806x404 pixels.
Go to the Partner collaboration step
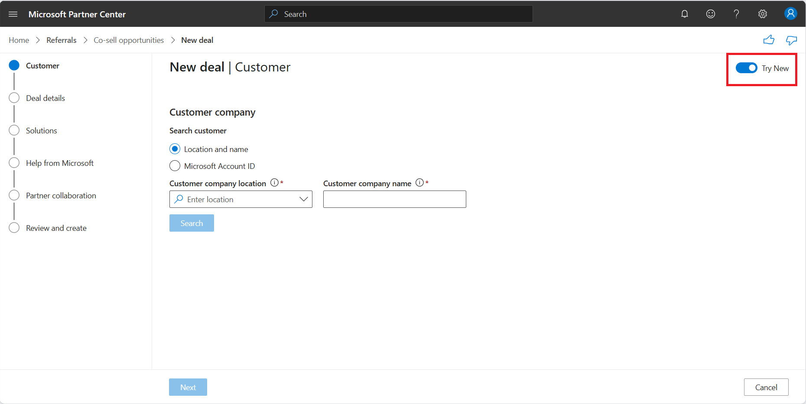tap(61, 196)
